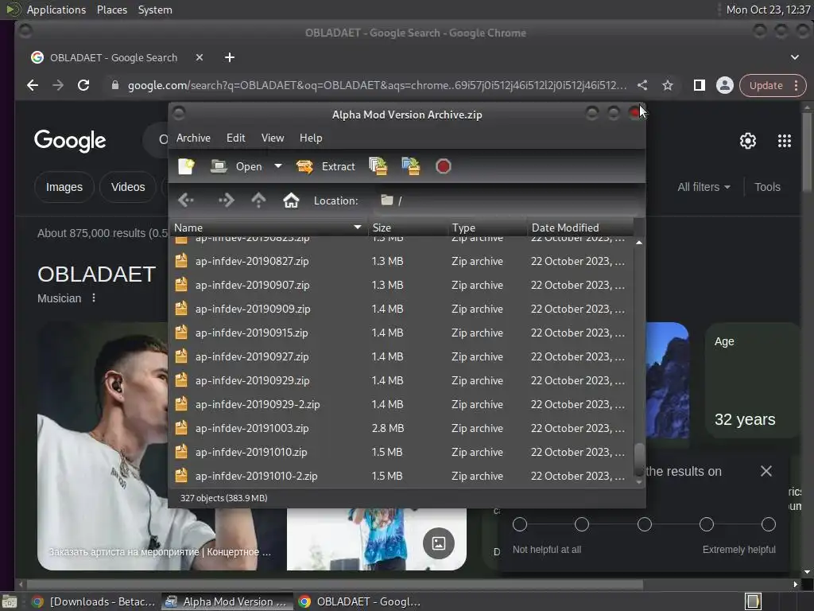Open the Help menu
Screen dimensions: 814x611
[311, 138]
